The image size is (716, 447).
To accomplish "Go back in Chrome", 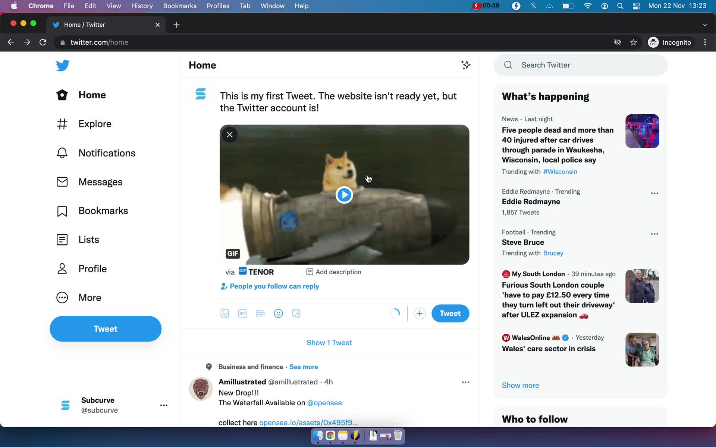I will point(11,42).
